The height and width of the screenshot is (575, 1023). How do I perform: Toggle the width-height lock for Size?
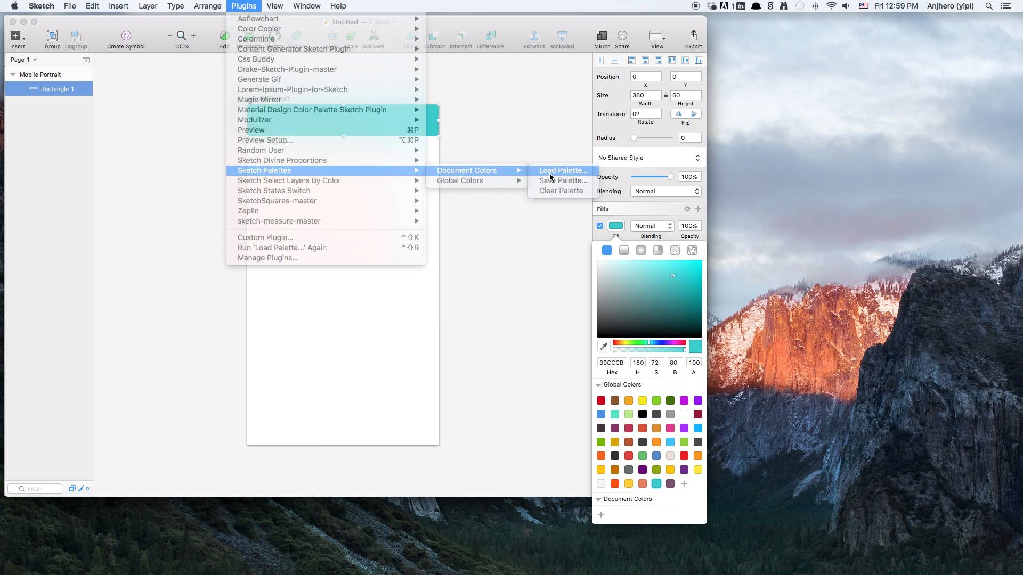(x=667, y=95)
